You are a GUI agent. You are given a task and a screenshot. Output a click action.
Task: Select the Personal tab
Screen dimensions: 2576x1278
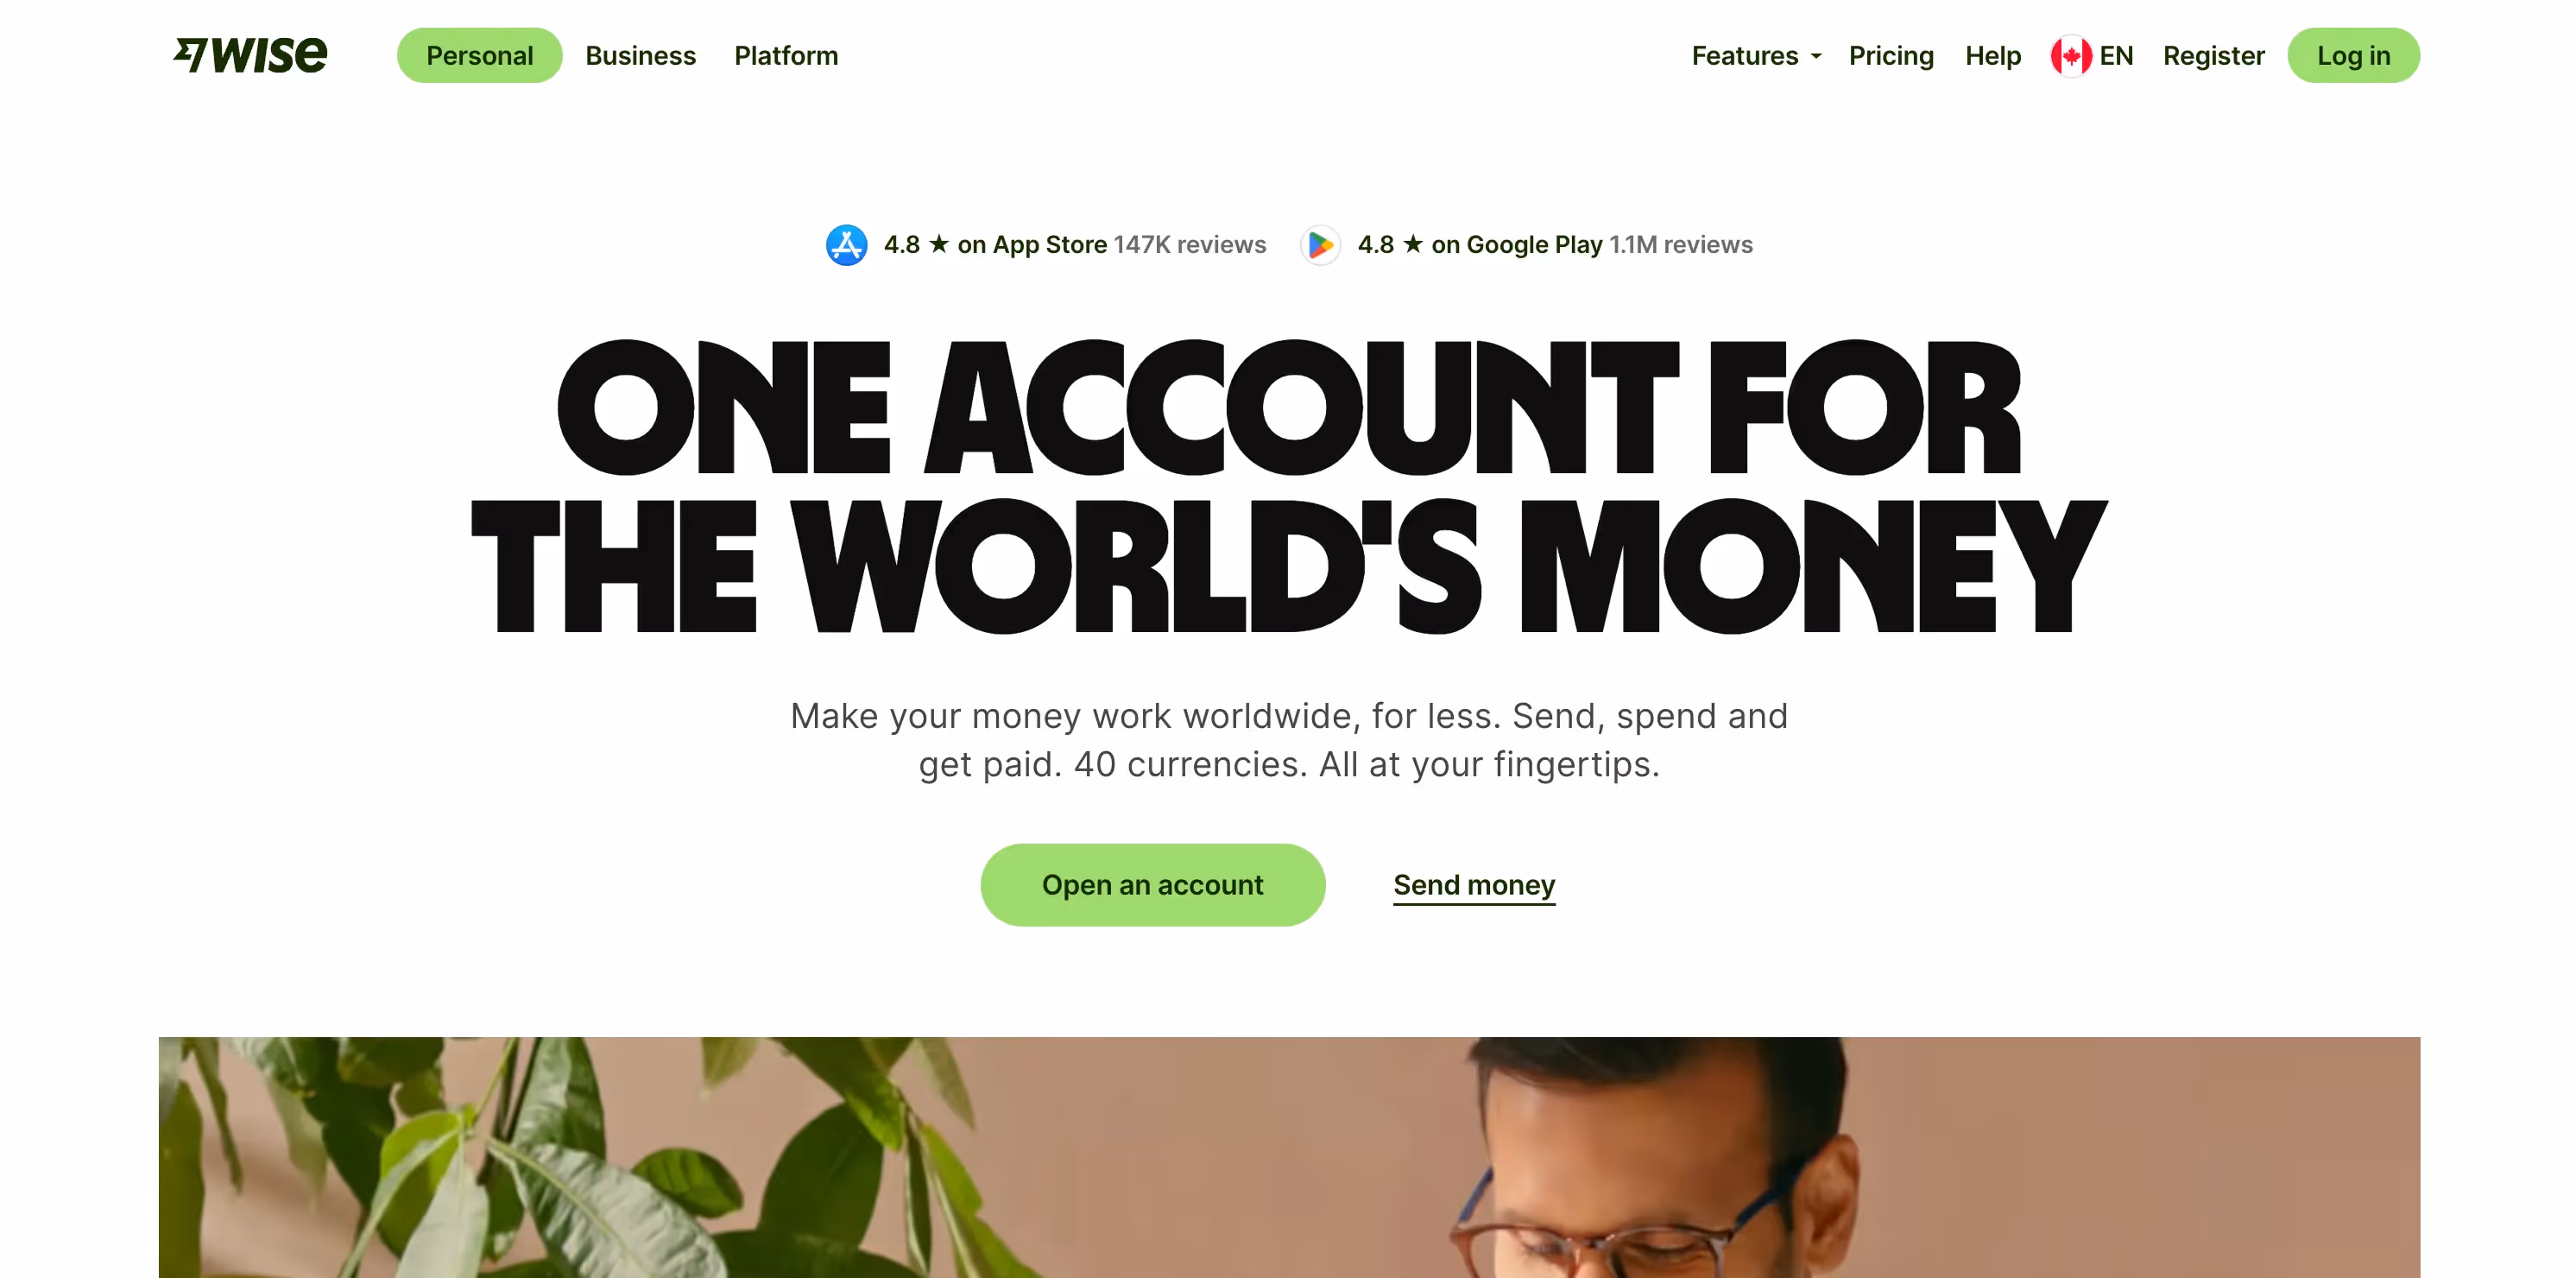(x=480, y=55)
